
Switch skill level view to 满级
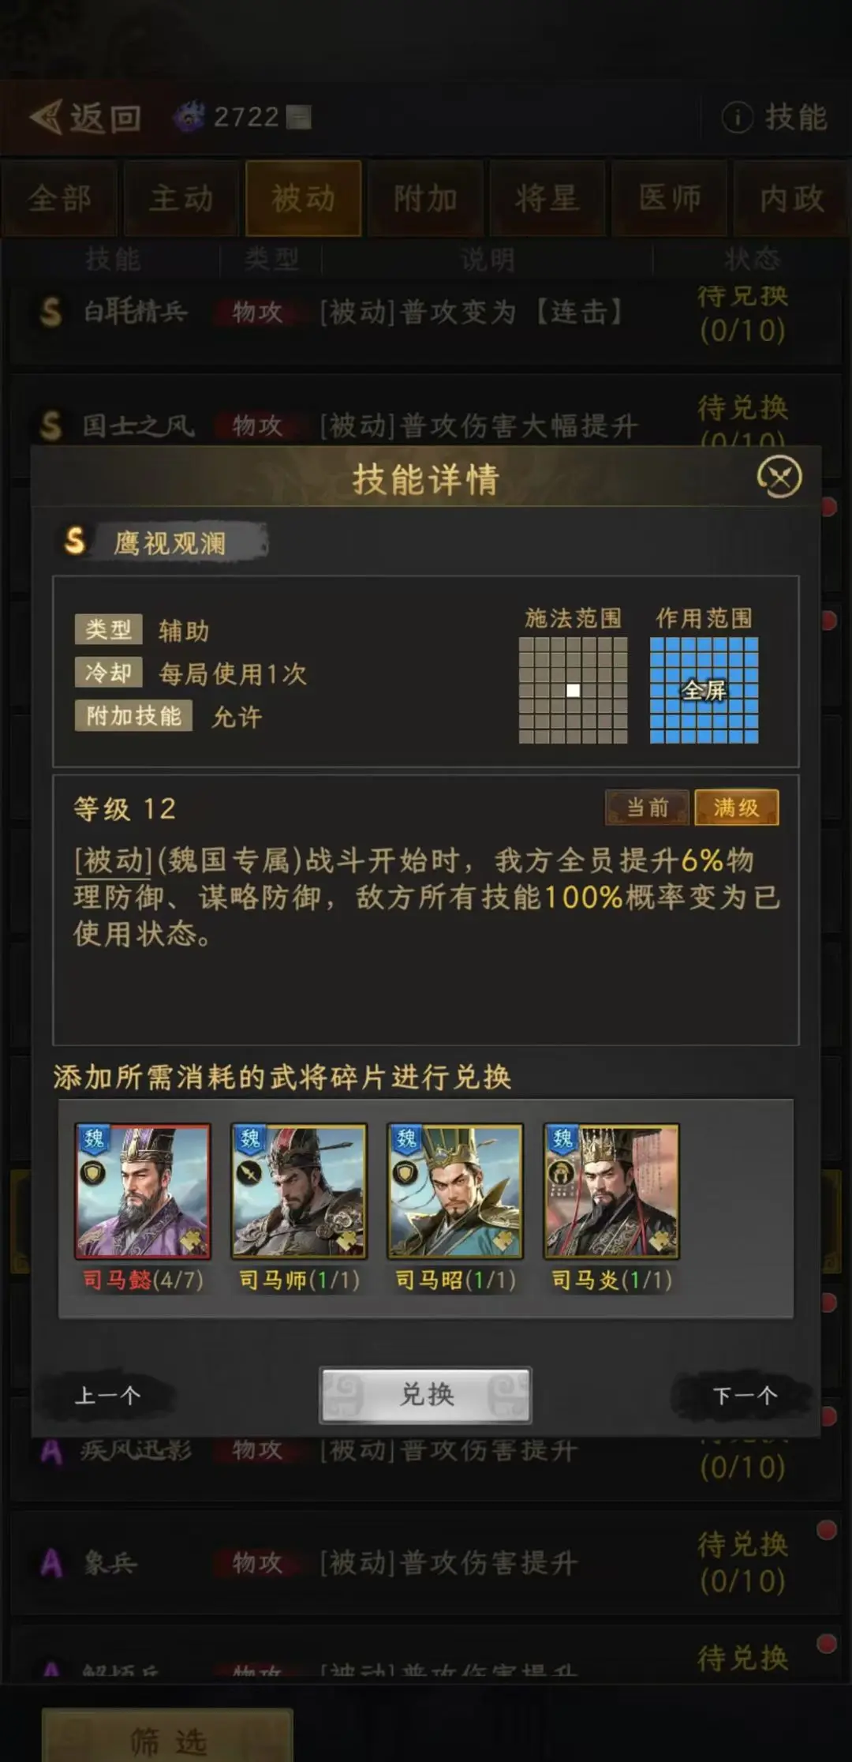[736, 808]
